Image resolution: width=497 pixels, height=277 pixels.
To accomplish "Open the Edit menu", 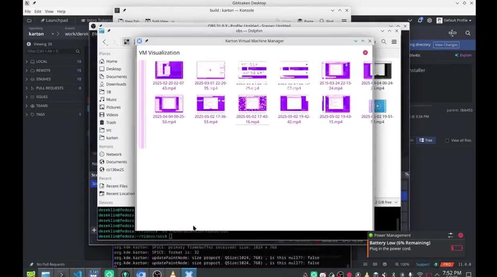I will click(x=38, y=12).
